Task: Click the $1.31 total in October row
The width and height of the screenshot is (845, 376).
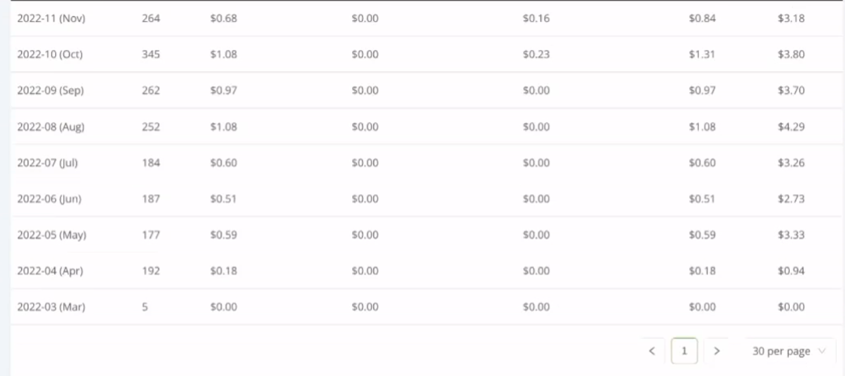Action: click(702, 54)
